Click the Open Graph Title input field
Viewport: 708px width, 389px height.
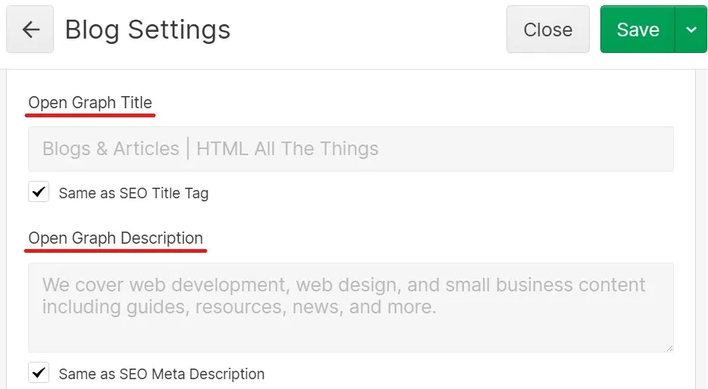pos(350,149)
